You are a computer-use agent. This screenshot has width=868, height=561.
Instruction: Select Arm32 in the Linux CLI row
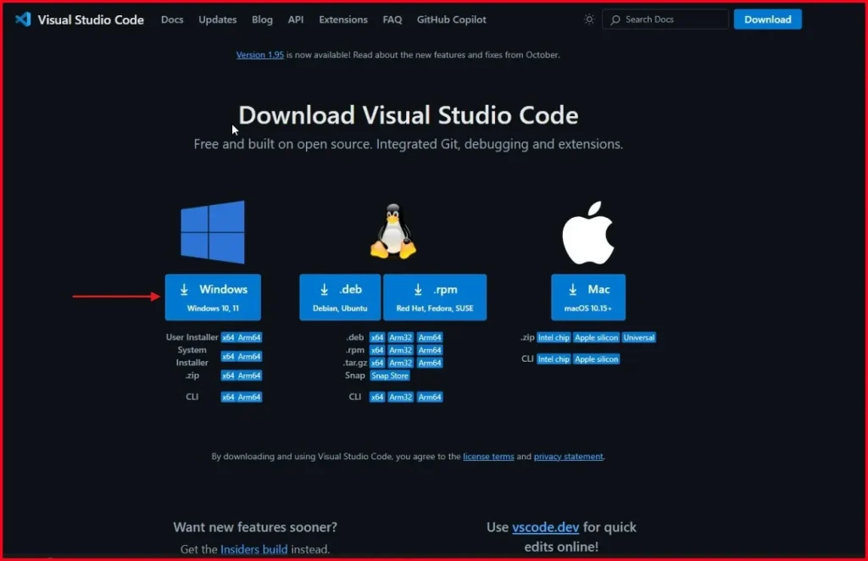[400, 397]
